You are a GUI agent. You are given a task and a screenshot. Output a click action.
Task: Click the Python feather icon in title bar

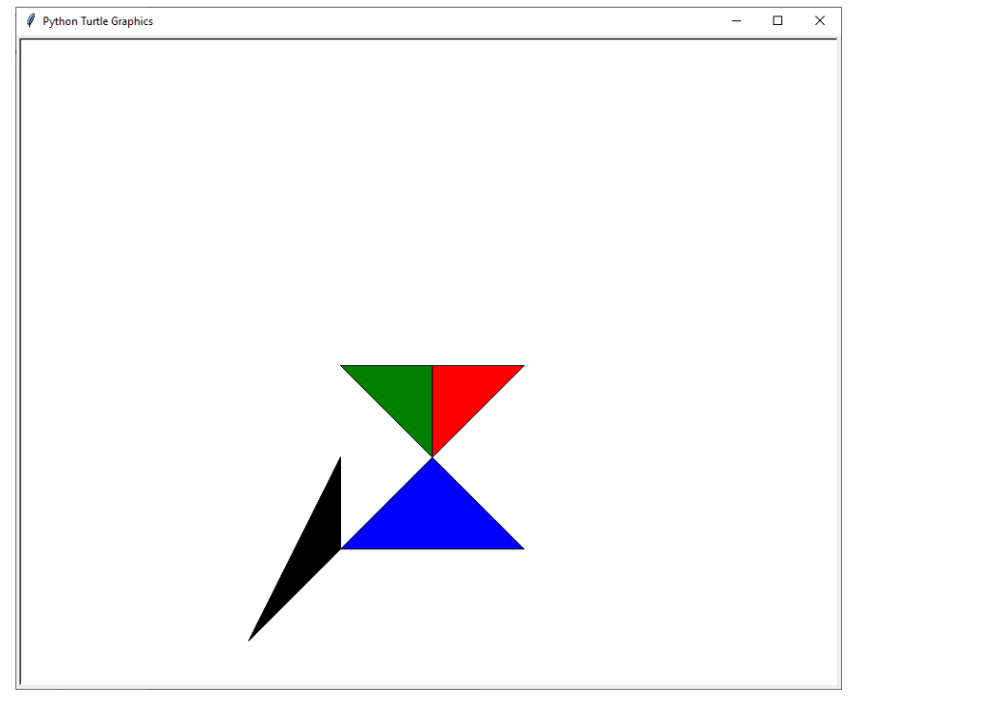29,20
